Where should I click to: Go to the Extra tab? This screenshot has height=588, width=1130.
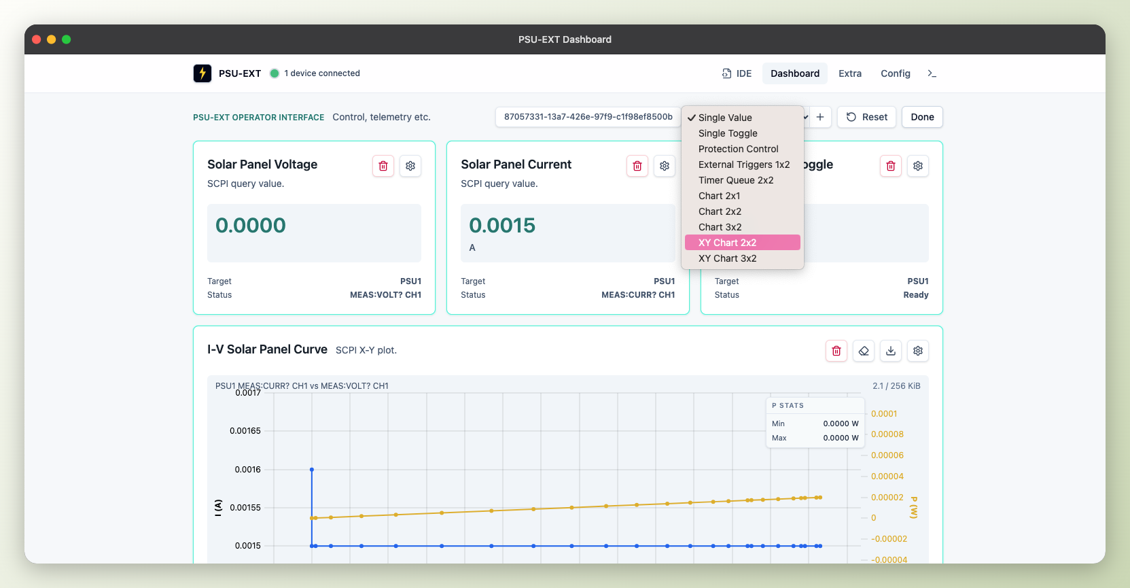point(850,73)
